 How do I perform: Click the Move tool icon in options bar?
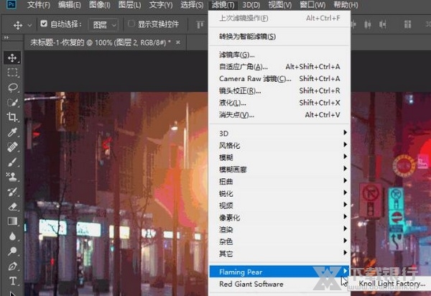[18, 25]
